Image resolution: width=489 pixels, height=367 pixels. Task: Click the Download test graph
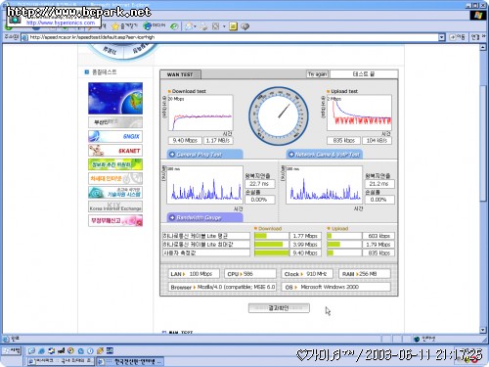tap(200, 113)
